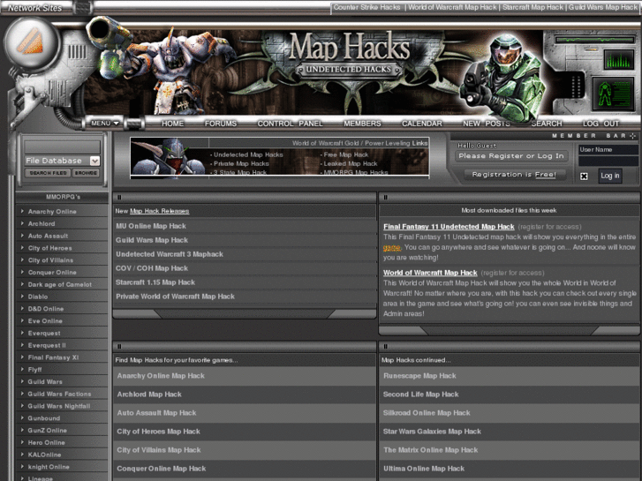The height and width of the screenshot is (481, 642).
Task: Open Final Fantasy XI in sidebar
Action: click(x=53, y=357)
